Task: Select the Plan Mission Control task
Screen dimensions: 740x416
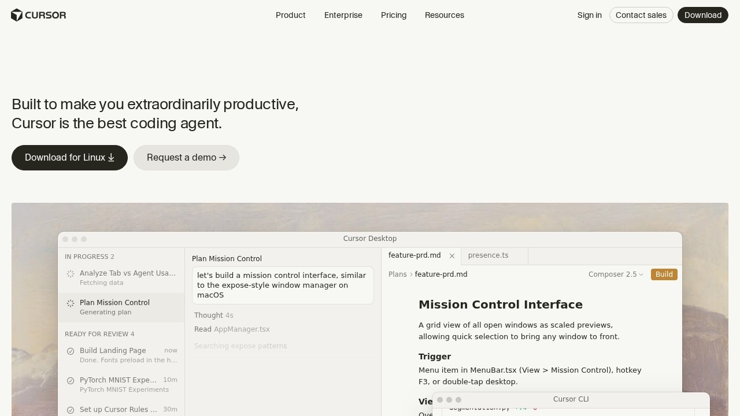Action: pos(121,307)
